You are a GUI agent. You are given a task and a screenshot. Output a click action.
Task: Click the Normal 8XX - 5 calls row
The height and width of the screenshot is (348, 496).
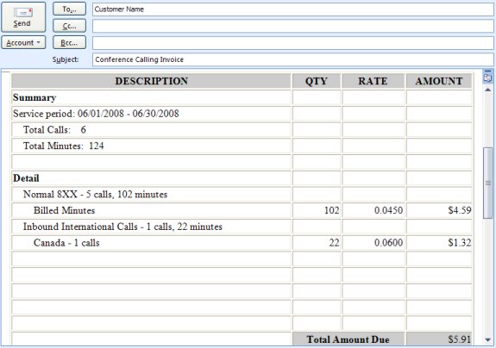click(x=151, y=194)
